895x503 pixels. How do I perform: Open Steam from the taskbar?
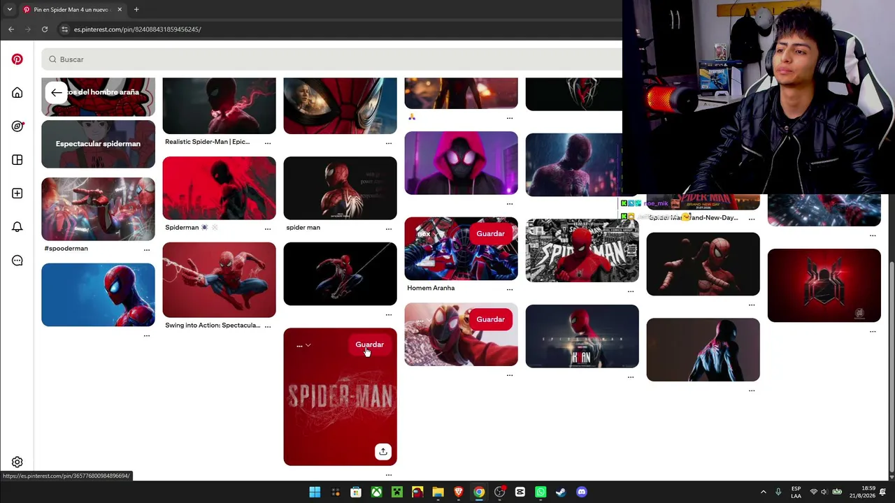[x=561, y=492]
